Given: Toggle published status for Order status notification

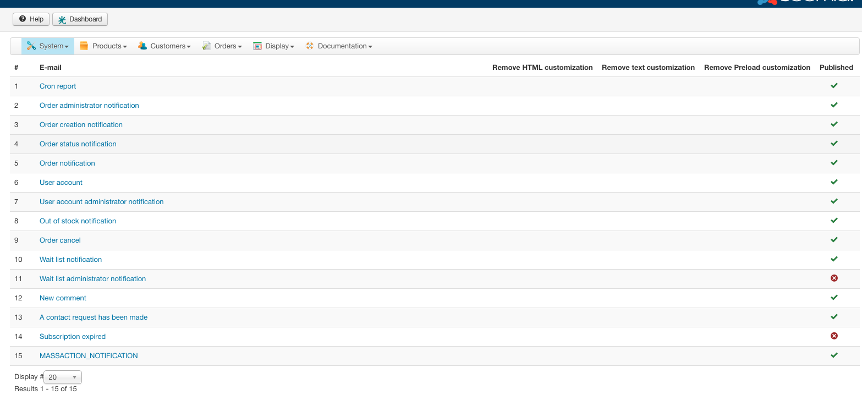Looking at the screenshot, I should [834, 144].
